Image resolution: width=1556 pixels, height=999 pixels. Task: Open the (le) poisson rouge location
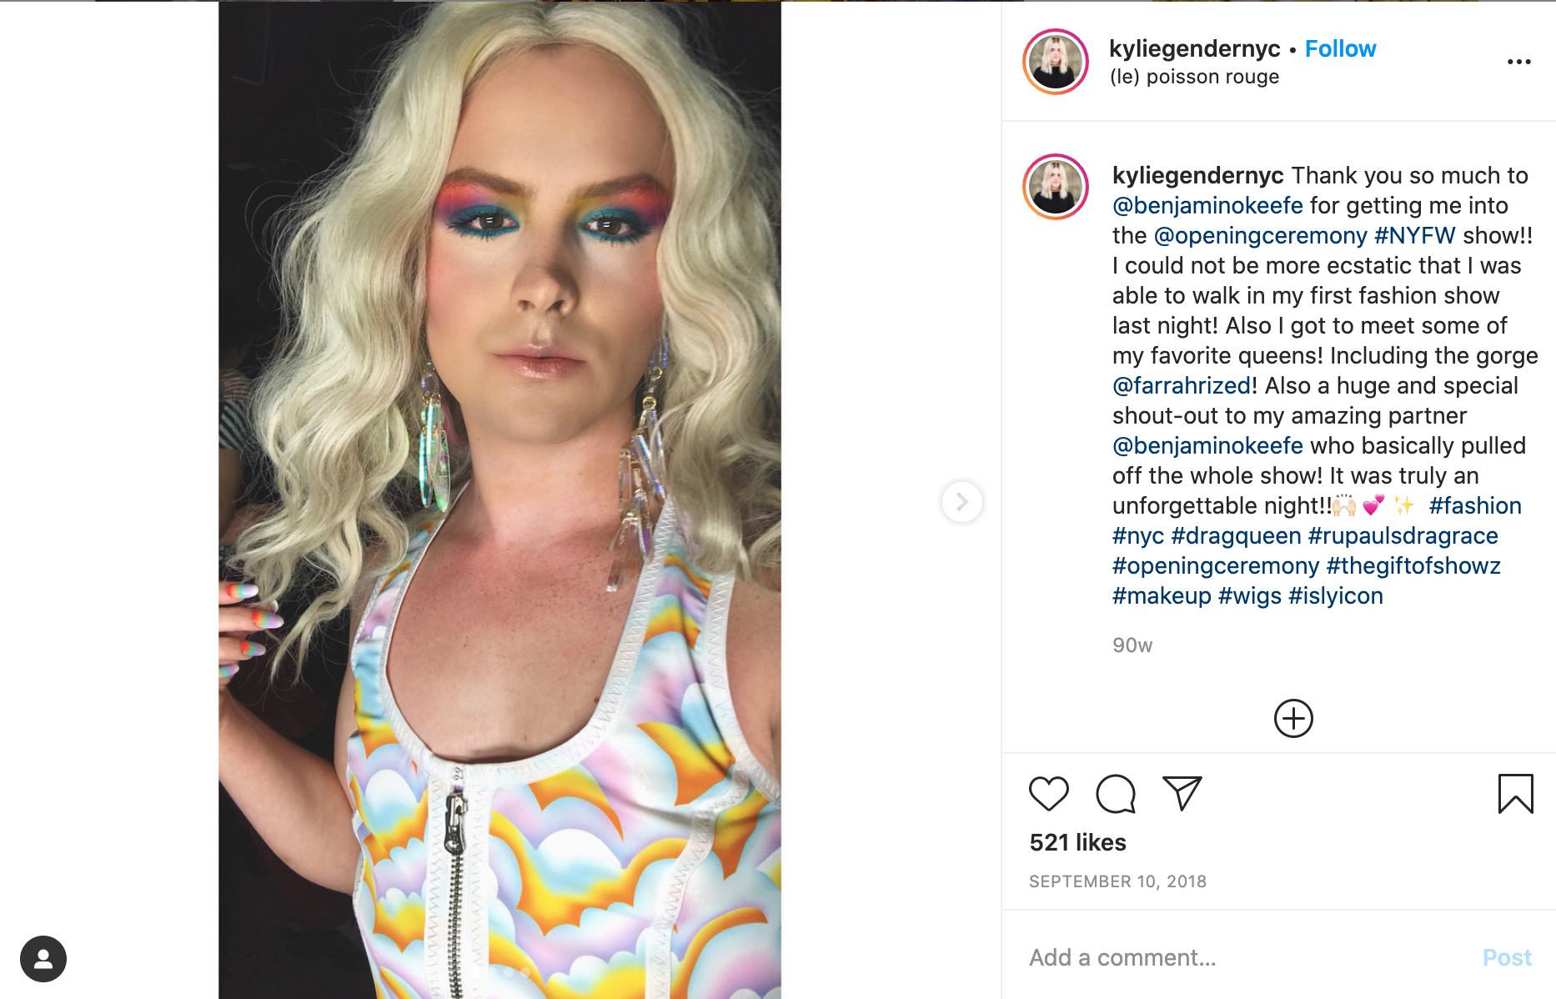click(1194, 77)
